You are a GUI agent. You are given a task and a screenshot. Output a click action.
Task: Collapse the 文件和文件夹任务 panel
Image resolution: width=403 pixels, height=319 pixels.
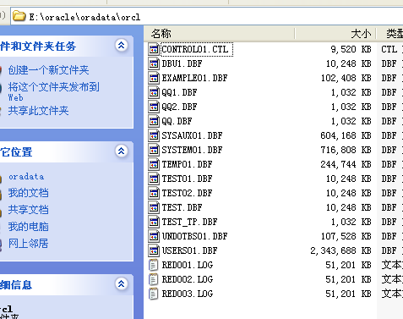tap(122, 45)
